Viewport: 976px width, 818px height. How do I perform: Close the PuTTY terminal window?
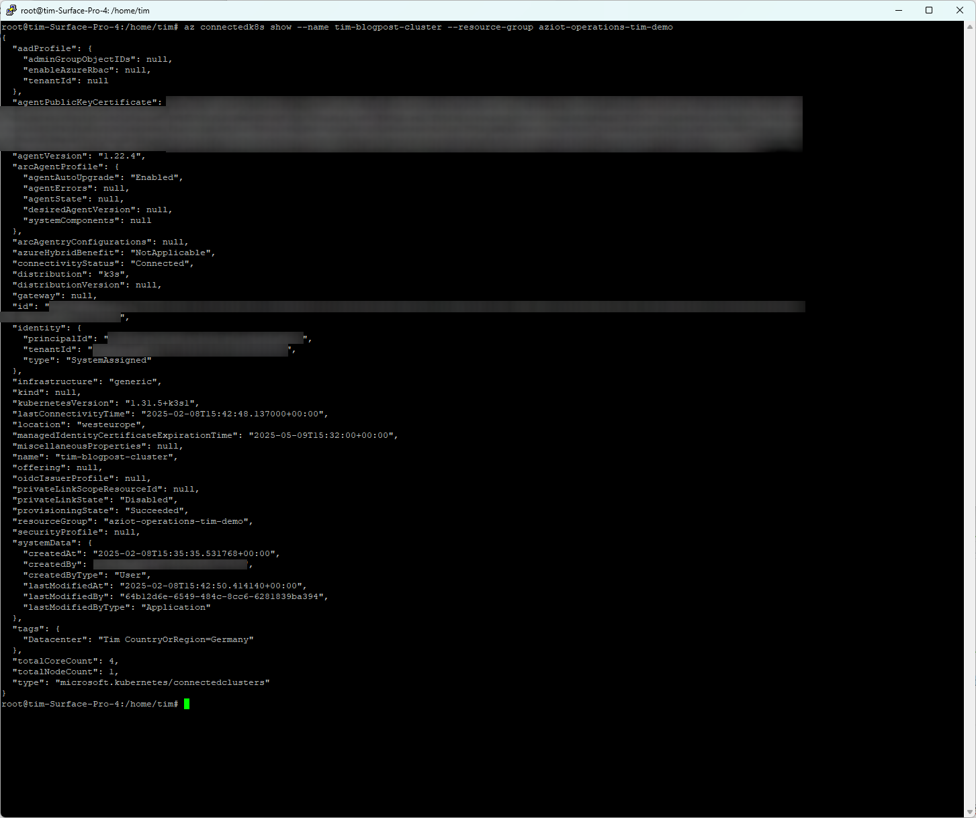[x=960, y=10]
